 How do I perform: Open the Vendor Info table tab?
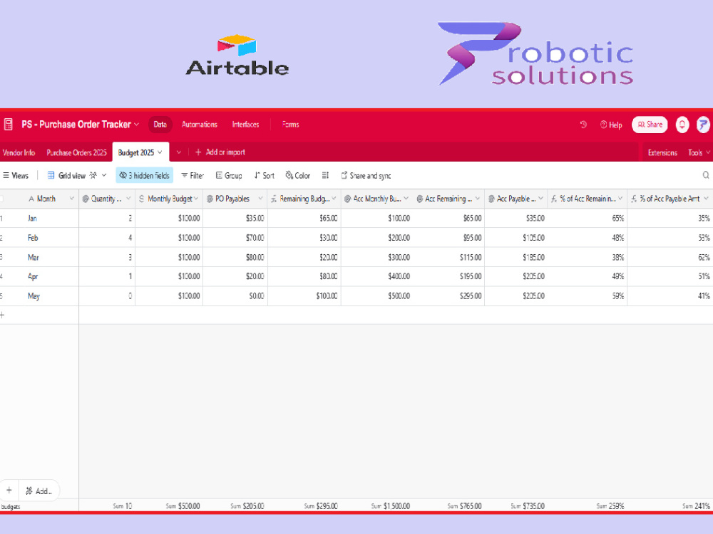[x=19, y=152]
